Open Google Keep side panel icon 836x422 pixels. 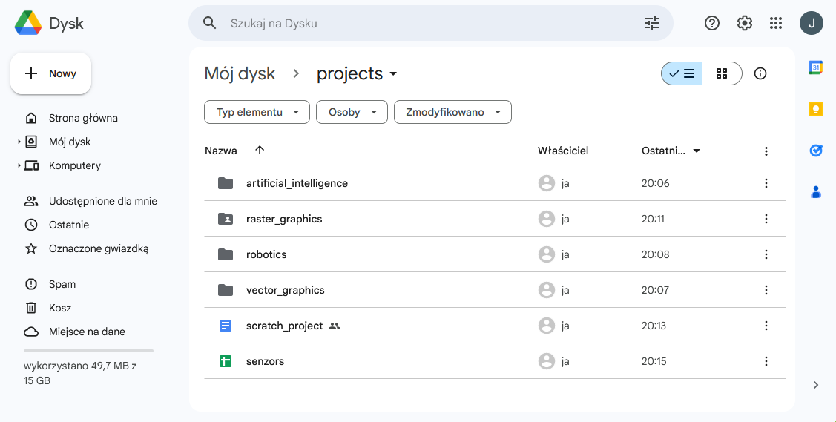coord(815,109)
